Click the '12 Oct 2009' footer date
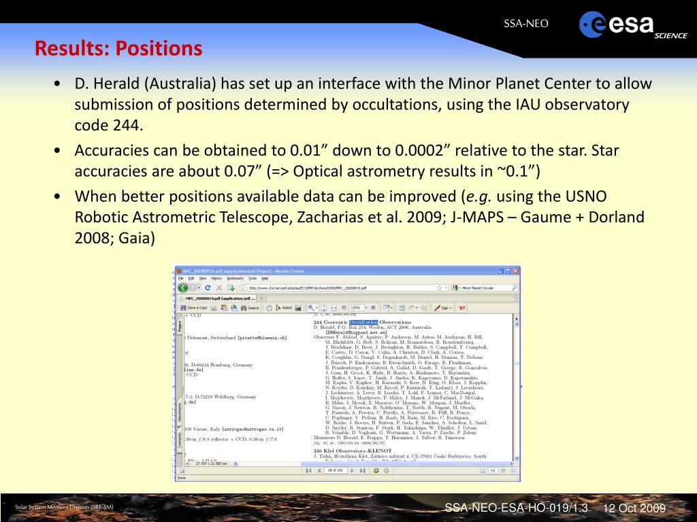Image resolution: width=697 pixels, height=522 pixels. 634,508
